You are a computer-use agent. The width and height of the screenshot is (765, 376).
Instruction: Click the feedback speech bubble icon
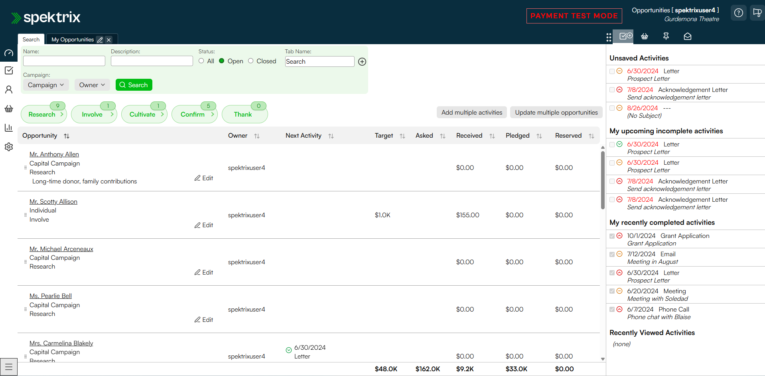(x=757, y=13)
